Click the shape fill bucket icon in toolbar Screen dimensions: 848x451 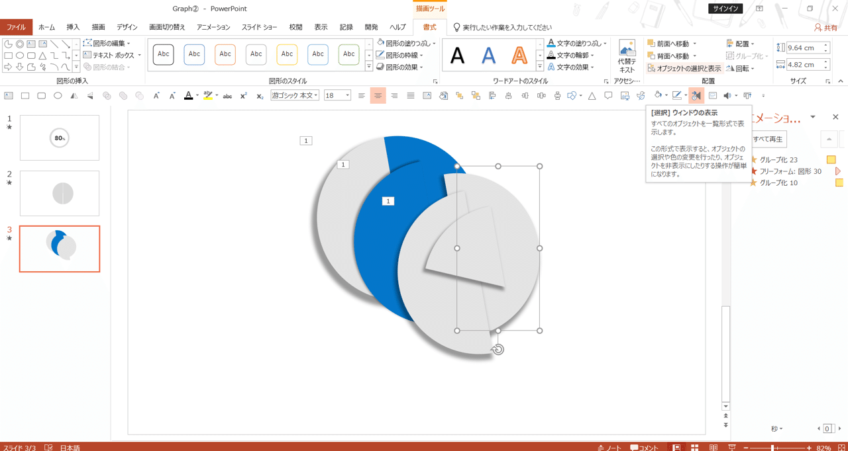pyautogui.click(x=658, y=96)
